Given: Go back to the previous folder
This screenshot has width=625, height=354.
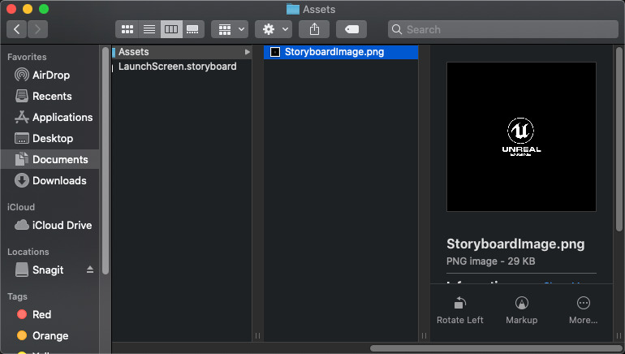Looking at the screenshot, I should pyautogui.click(x=17, y=29).
